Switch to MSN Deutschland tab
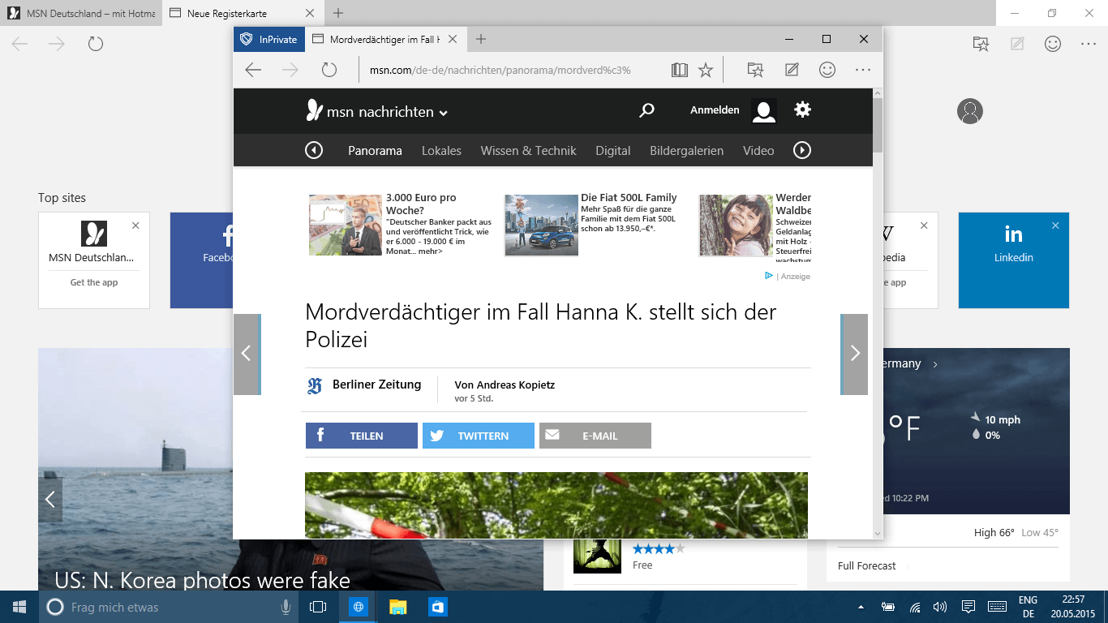The width and height of the screenshot is (1108, 623). tap(81, 13)
